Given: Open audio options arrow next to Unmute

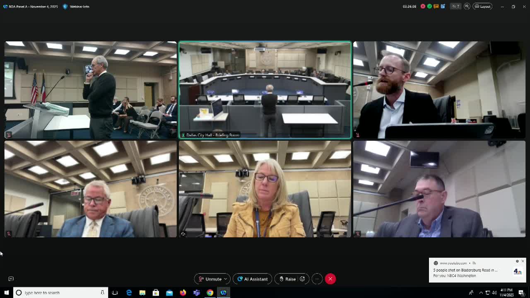Looking at the screenshot, I should pyautogui.click(x=226, y=279).
